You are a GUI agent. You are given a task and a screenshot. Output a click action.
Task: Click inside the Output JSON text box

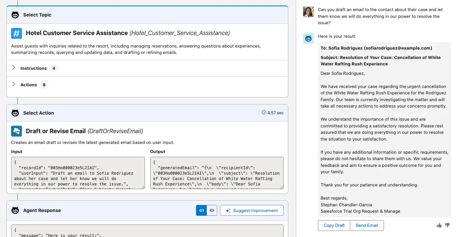[x=217, y=173]
